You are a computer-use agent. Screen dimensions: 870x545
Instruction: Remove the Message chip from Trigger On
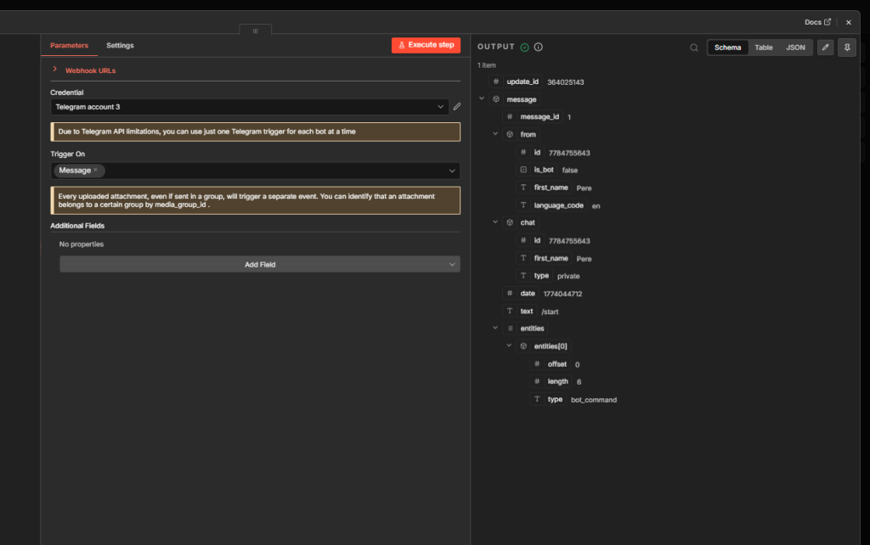tap(96, 170)
